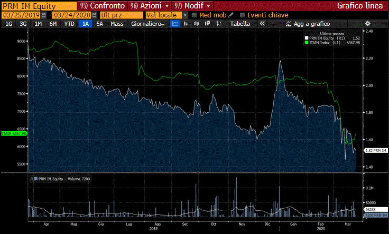Click the end date field 03/24/2020
Viewport: 389px width, 234px height.
72,15
